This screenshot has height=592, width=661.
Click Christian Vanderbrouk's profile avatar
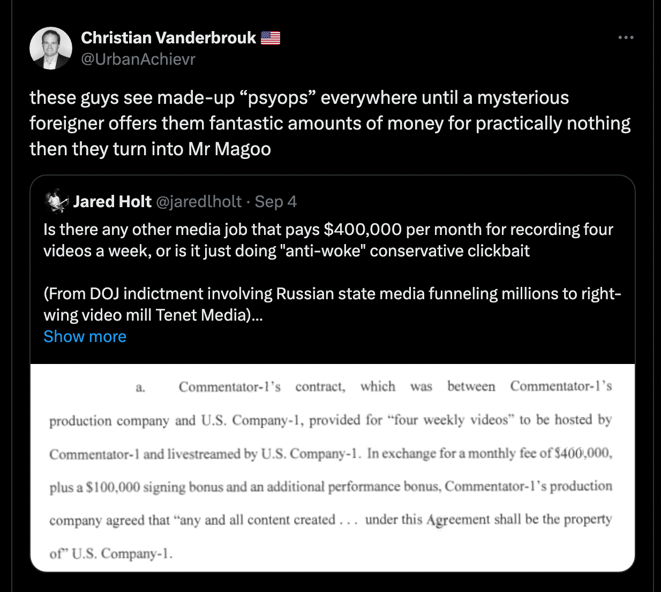pos(51,48)
